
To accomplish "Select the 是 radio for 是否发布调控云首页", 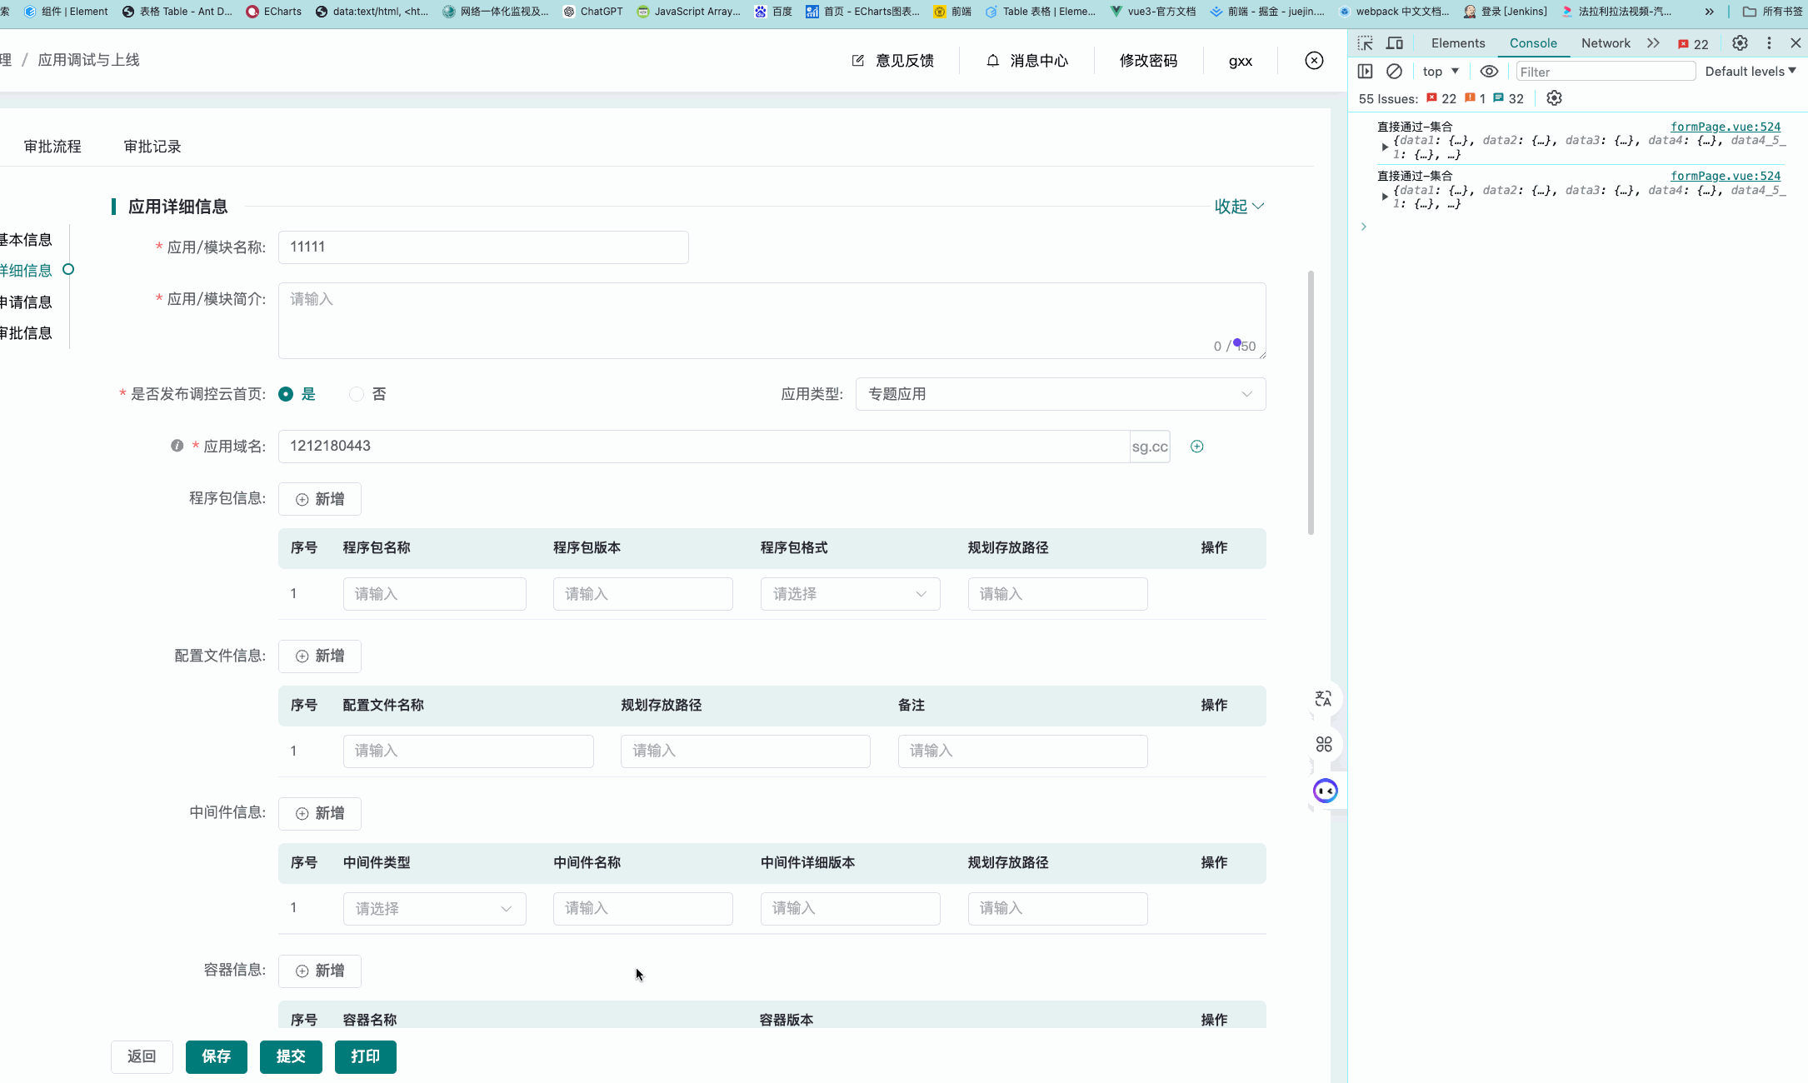I will 286,394.
